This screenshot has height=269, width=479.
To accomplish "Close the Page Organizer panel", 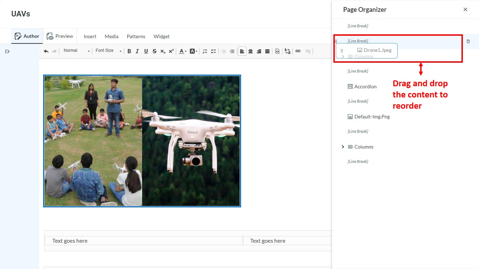I will (465, 9).
